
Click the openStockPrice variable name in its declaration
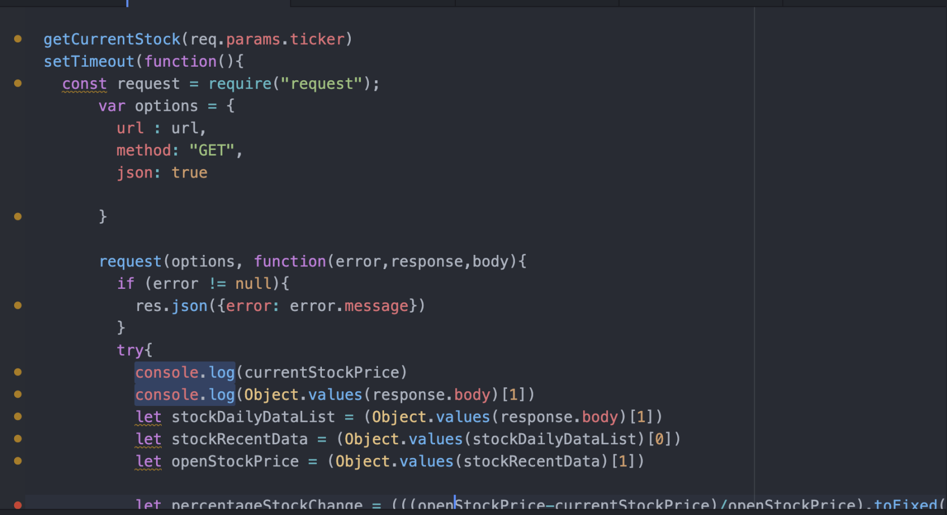point(235,461)
